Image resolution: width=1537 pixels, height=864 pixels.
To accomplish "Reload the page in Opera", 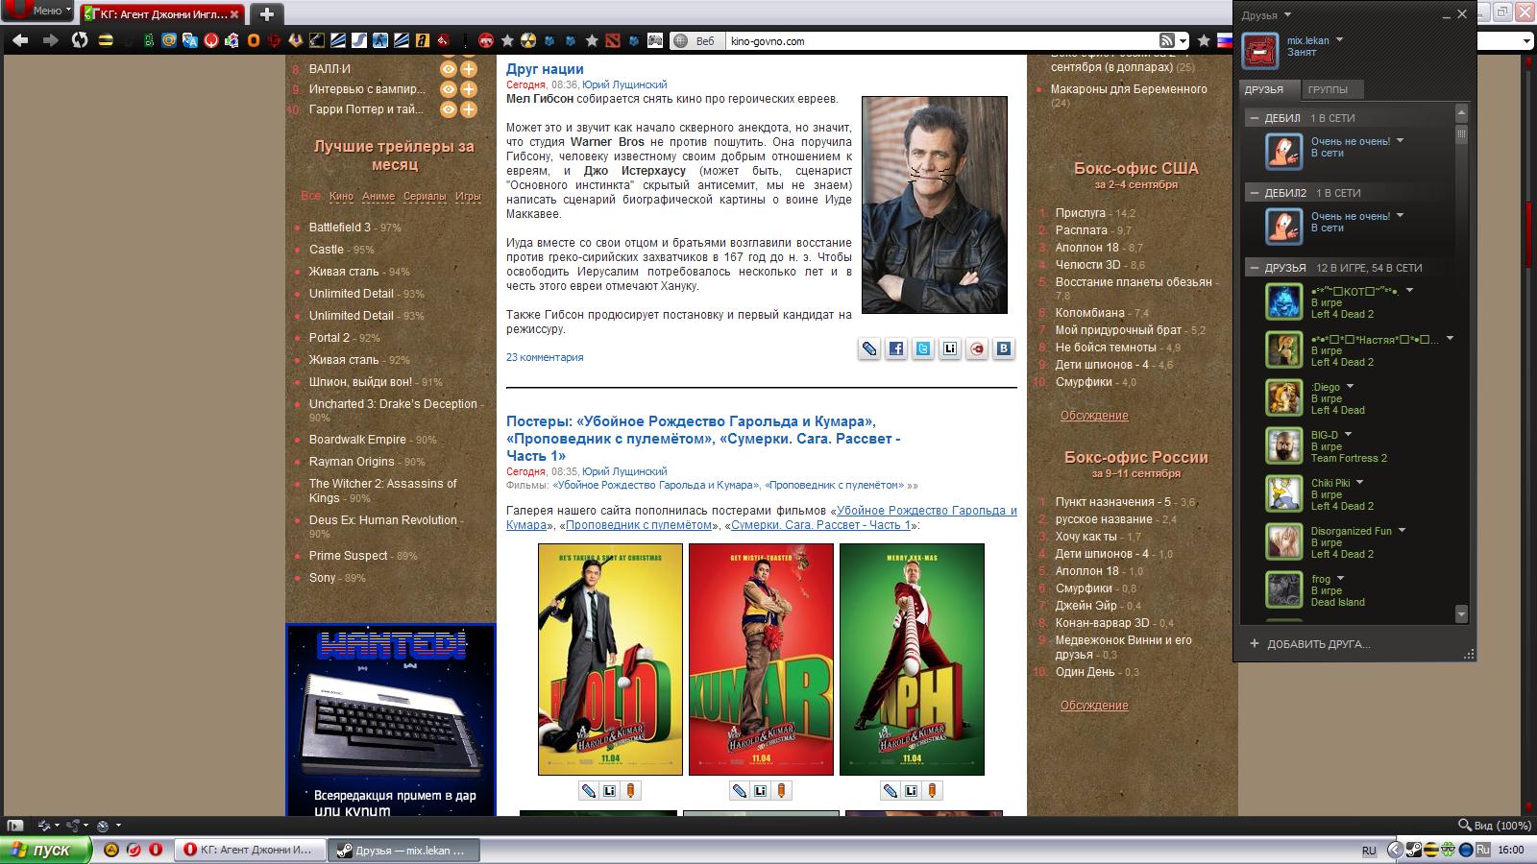I will click(80, 40).
